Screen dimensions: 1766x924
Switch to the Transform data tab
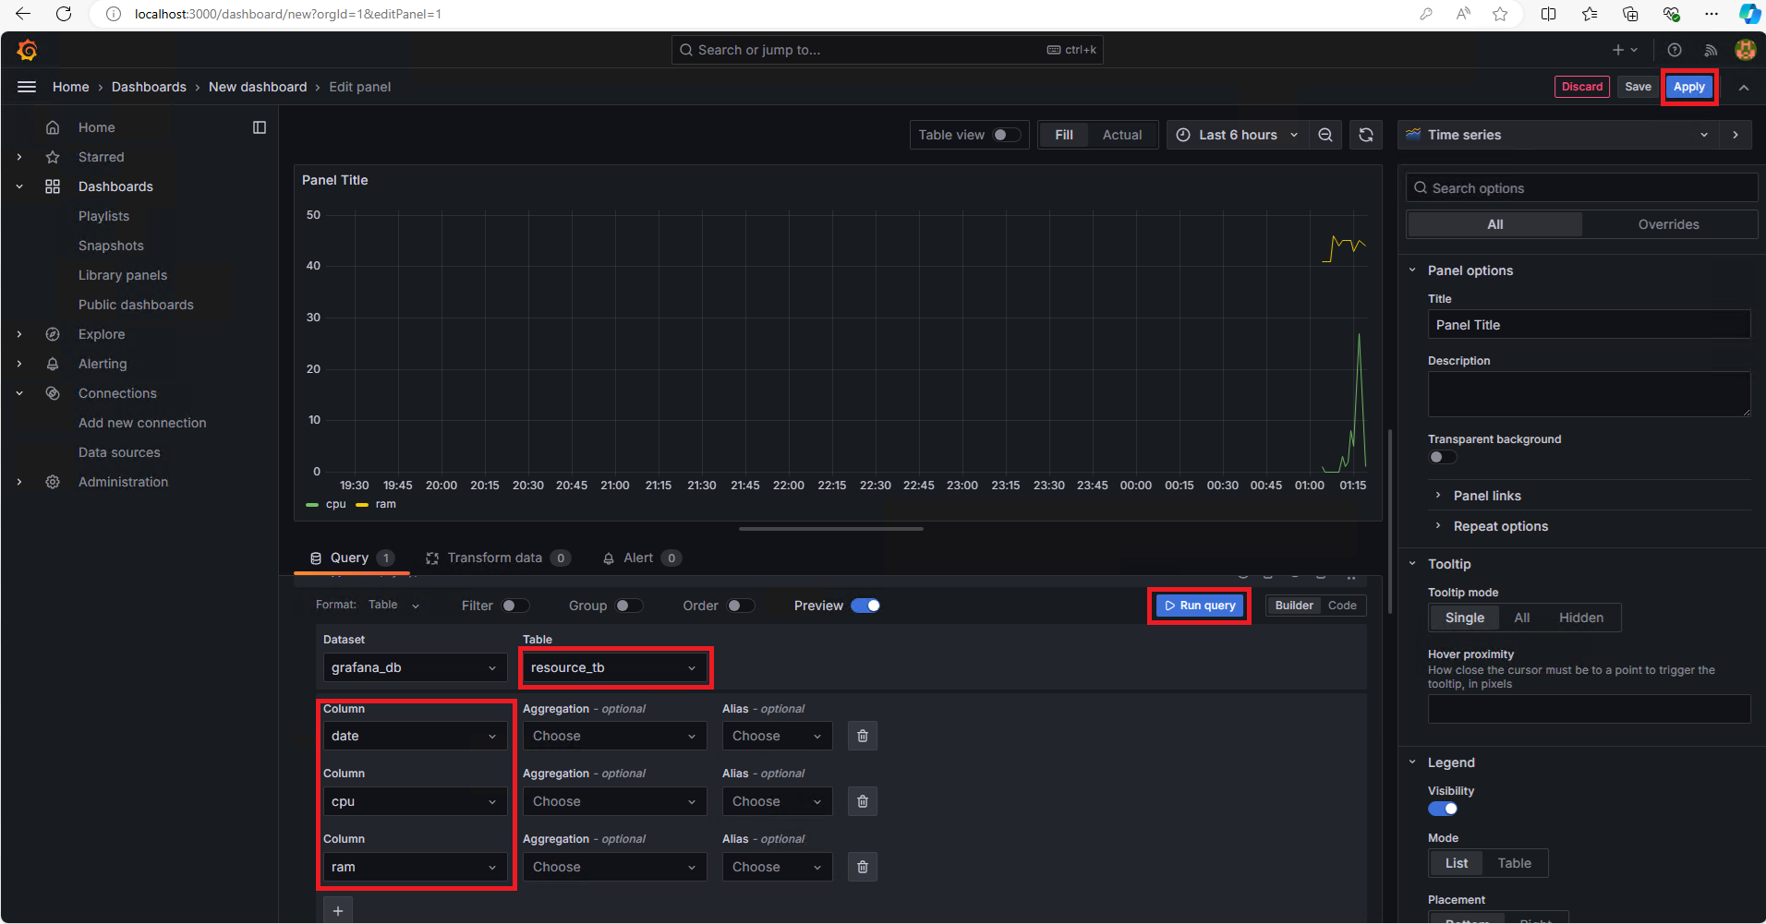[498, 558]
